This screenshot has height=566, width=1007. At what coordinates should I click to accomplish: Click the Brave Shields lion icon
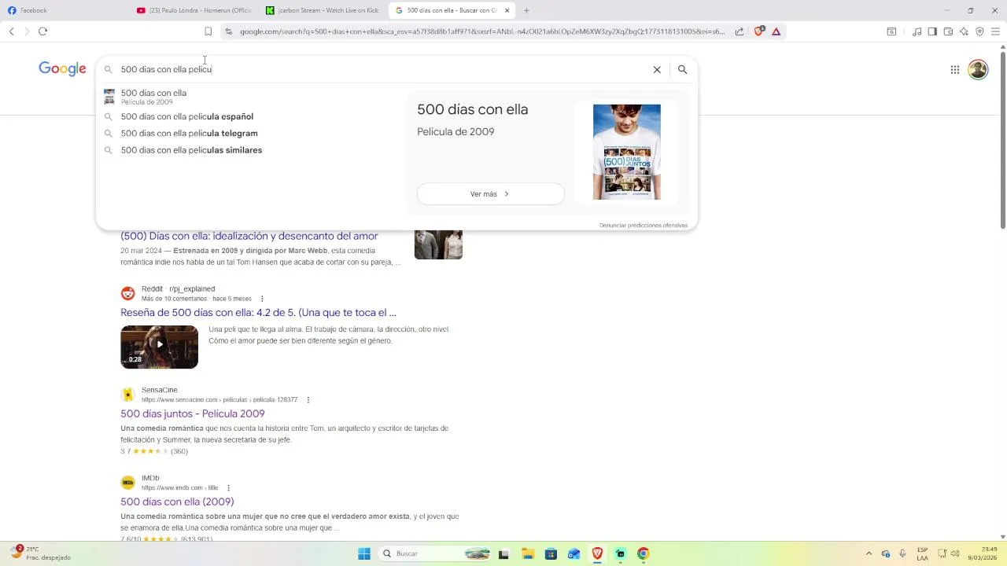point(758,31)
